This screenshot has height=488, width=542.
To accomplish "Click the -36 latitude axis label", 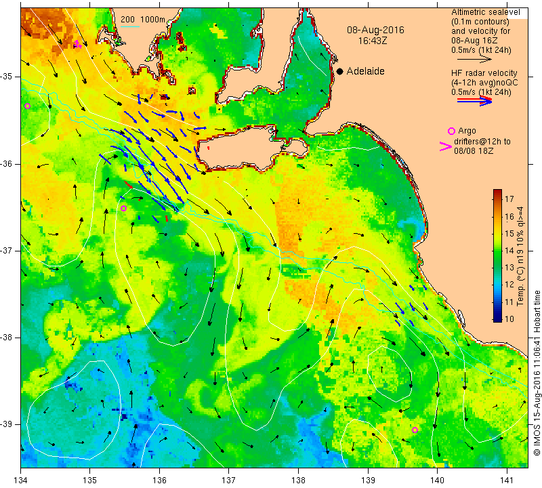I will click(8, 163).
